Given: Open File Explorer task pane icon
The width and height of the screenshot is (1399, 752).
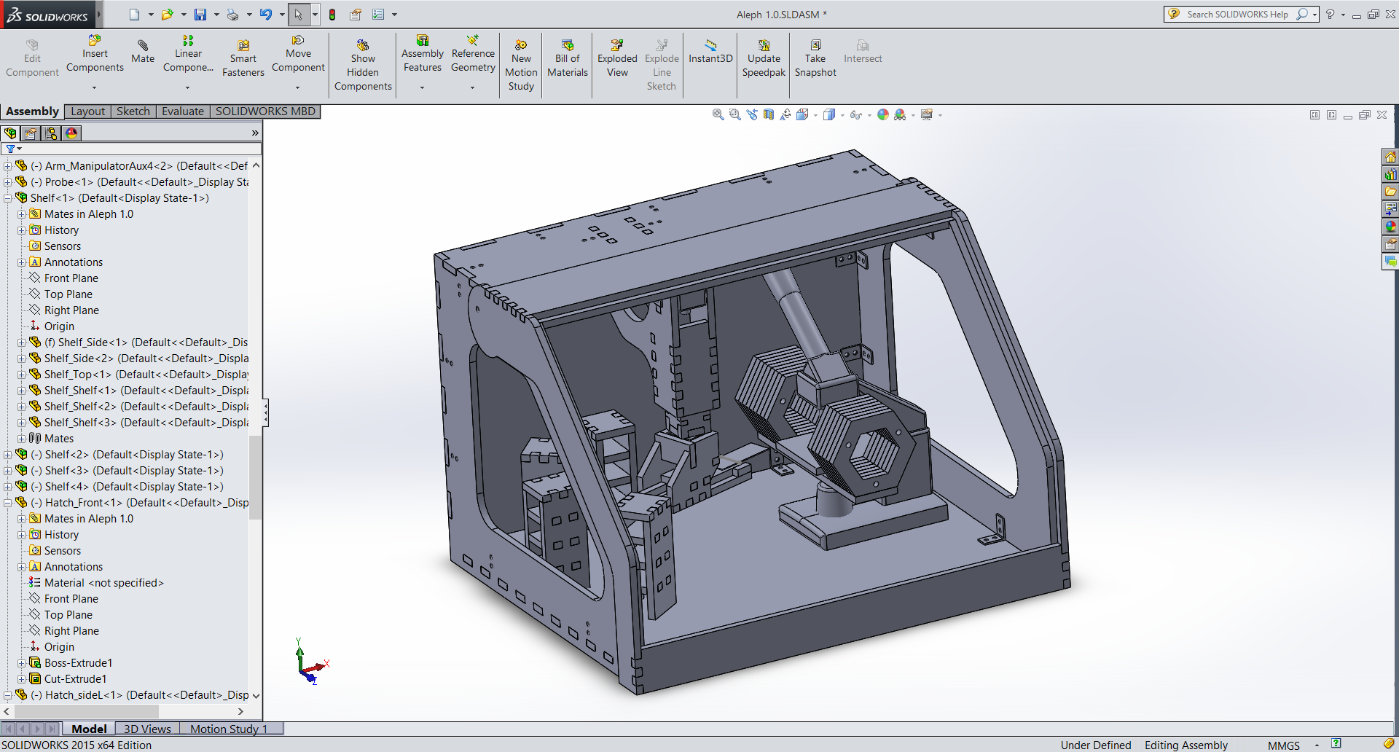Looking at the screenshot, I should pos(1390,192).
